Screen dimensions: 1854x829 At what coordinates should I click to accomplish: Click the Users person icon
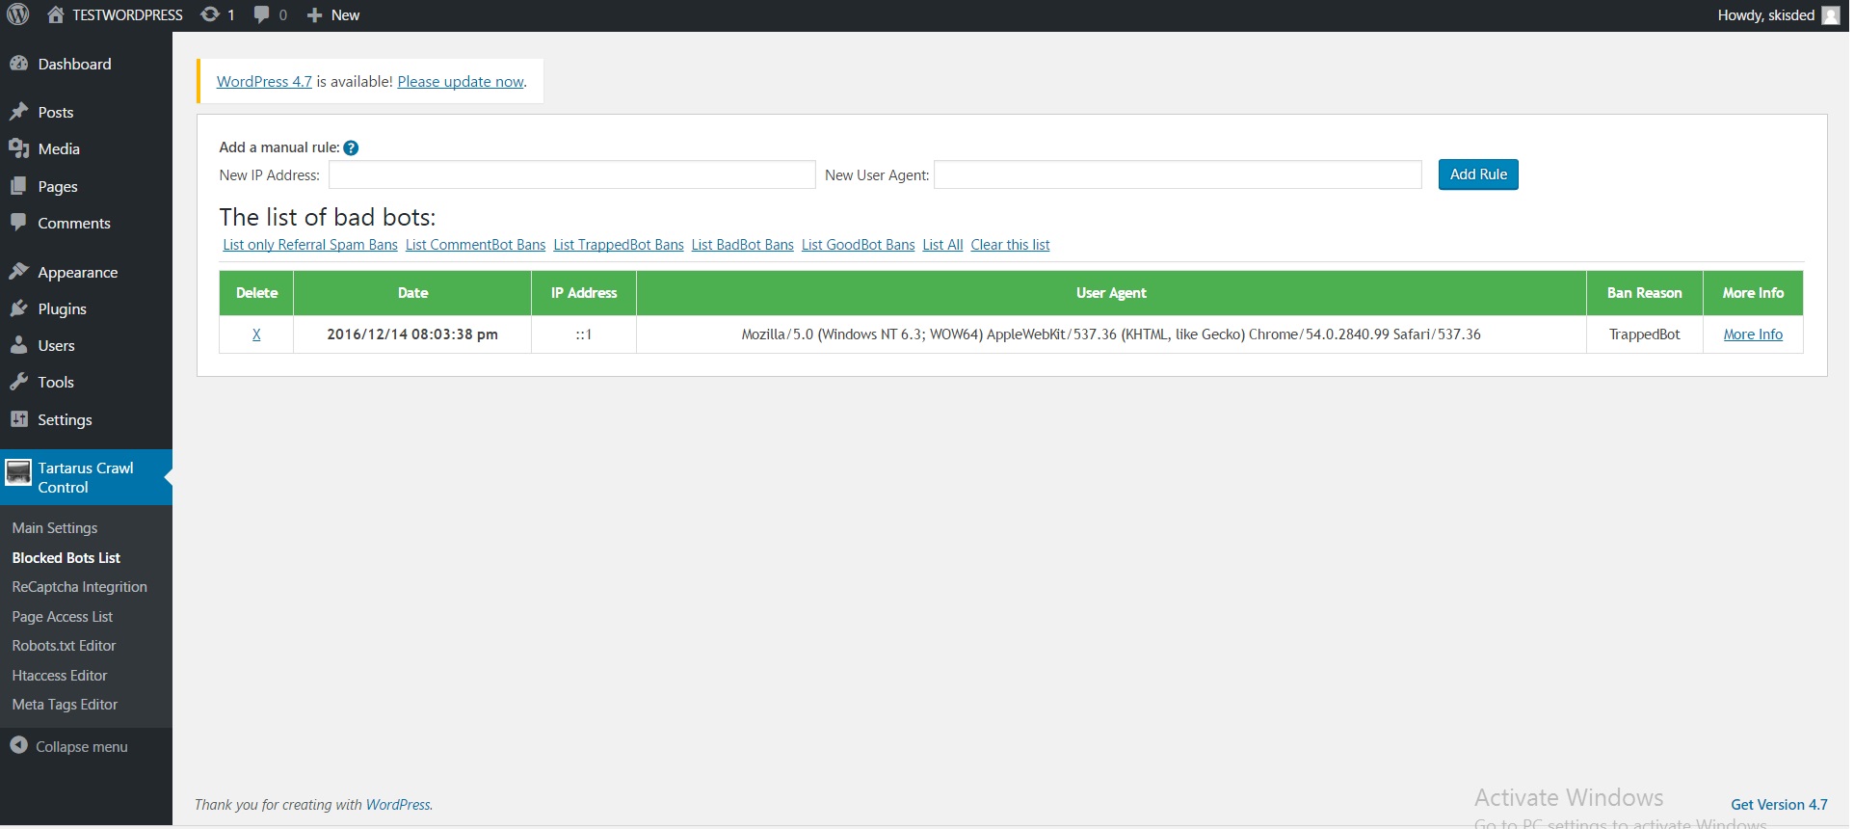pyautogui.click(x=18, y=345)
